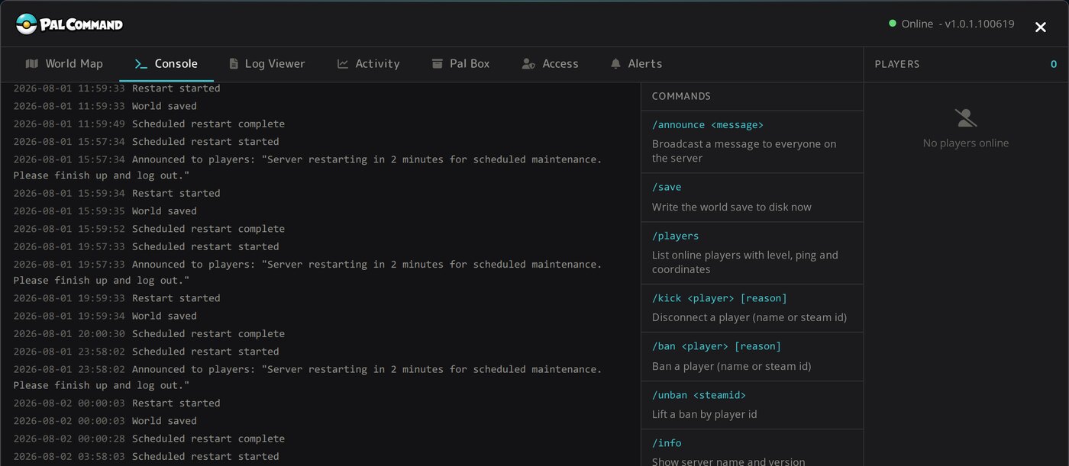Viewport: 1069px width, 466px height.
Task: Select the /ban <player> [reason] command
Action: [x=752, y=357]
